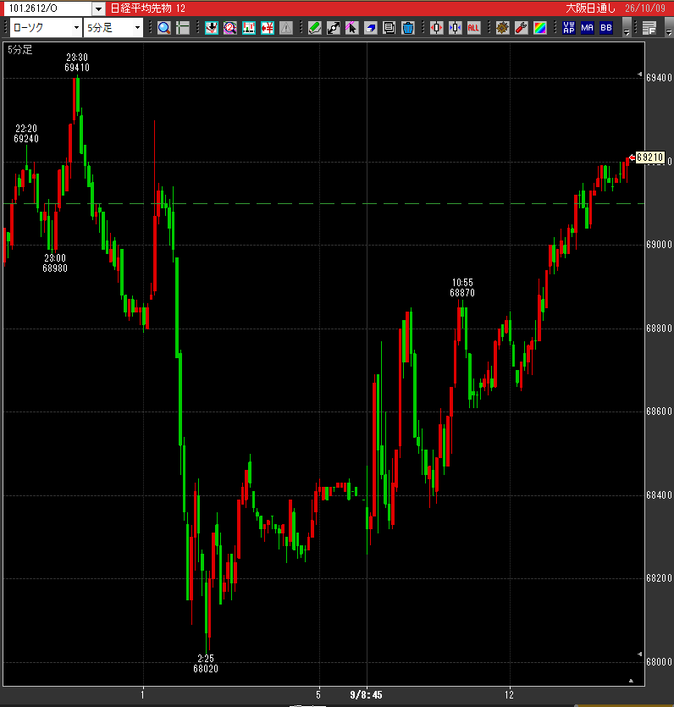The height and width of the screenshot is (707, 674).
Task: Click the 22:20 69240 label
Action: point(26,134)
